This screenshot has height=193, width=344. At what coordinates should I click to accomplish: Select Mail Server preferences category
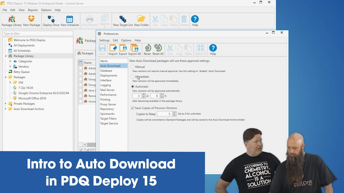tap(107, 90)
